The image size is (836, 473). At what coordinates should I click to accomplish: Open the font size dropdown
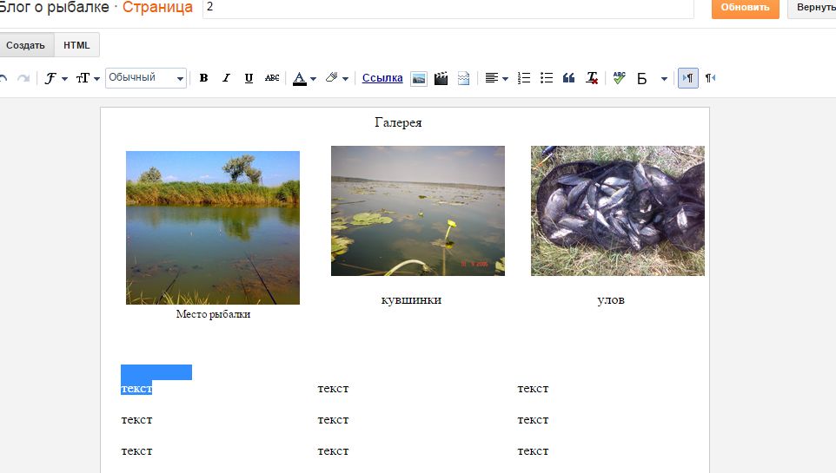pyautogui.click(x=87, y=78)
